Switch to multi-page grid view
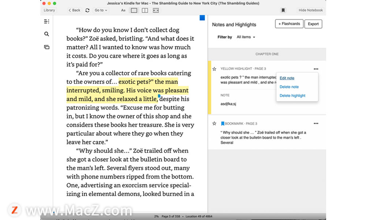 click(x=156, y=10)
